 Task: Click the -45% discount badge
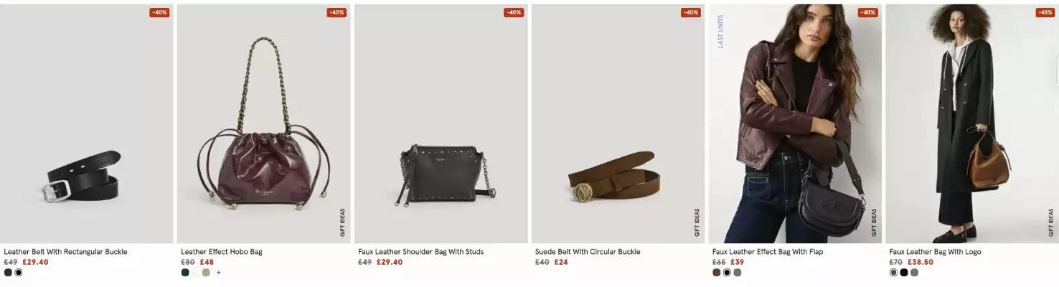pyautogui.click(x=1045, y=12)
